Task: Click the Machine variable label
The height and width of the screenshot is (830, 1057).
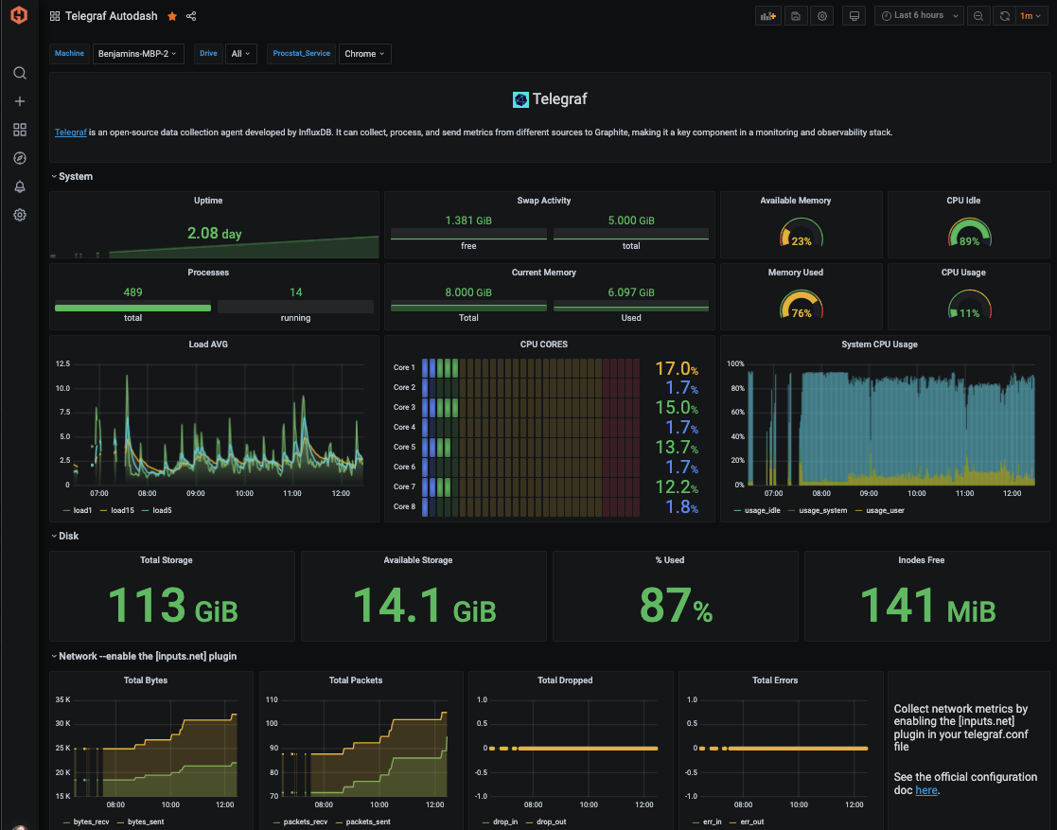Action: coord(69,53)
